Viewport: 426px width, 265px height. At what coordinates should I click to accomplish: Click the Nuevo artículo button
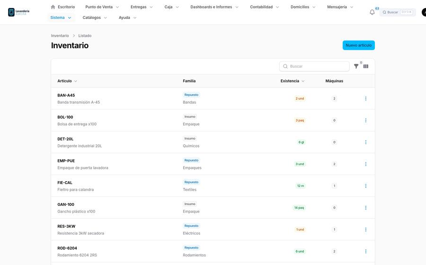click(359, 45)
